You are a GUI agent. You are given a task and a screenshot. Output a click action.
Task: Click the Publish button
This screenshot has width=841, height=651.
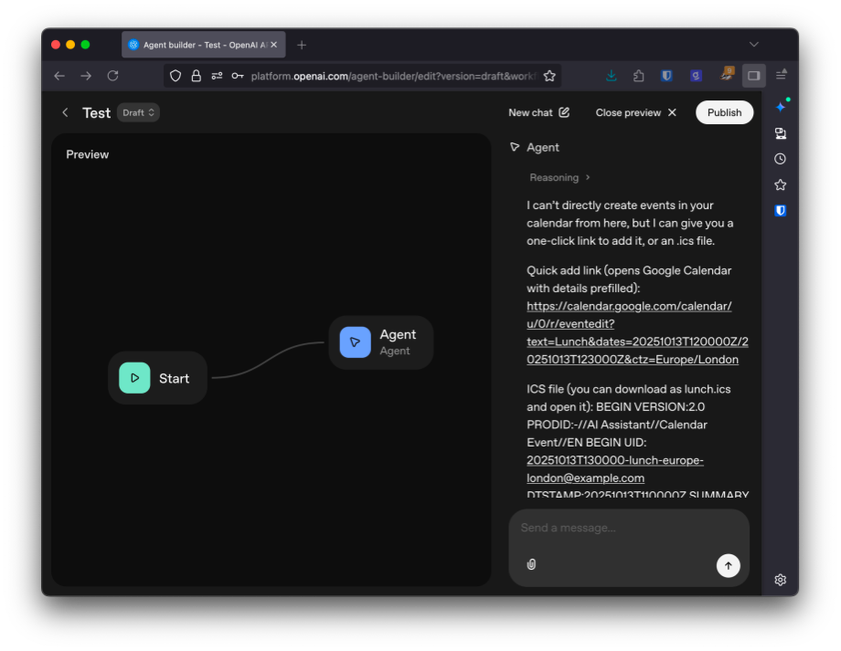coord(724,111)
